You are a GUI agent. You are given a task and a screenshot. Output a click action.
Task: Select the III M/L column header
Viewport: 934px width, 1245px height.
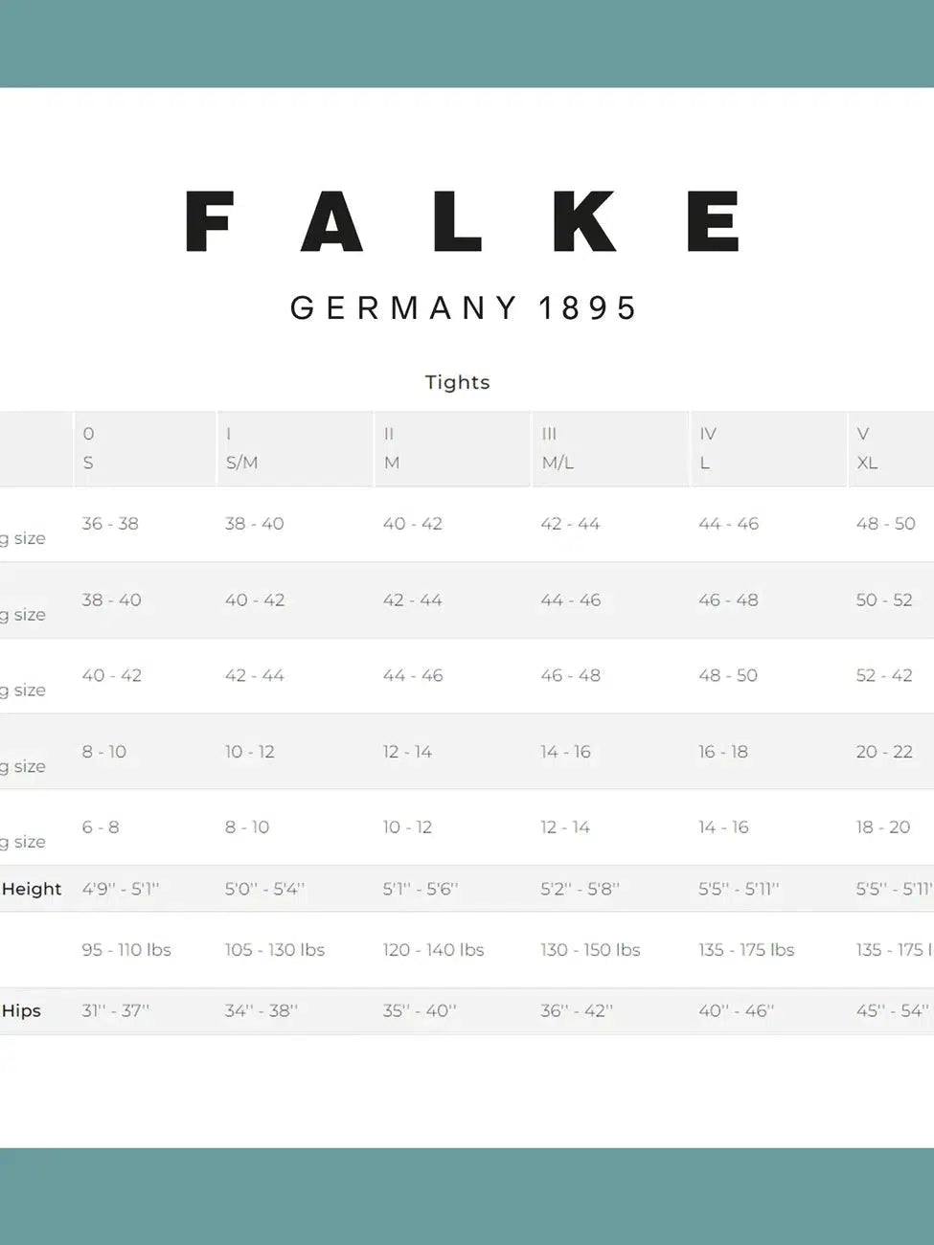[x=558, y=448]
